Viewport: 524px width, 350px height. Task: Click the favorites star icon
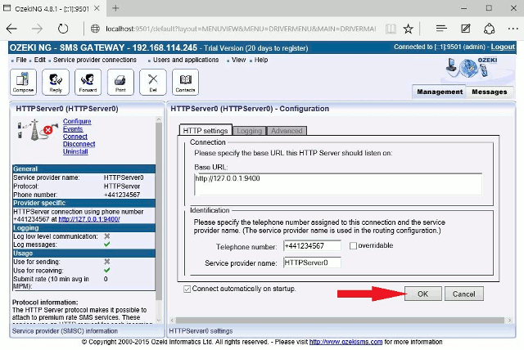pyautogui.click(x=409, y=28)
